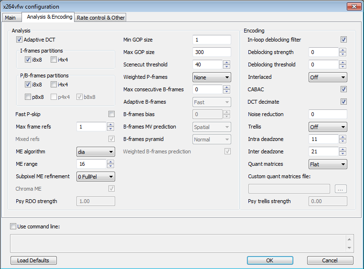
Task: Increase ME range using up arrow
Action: (110, 162)
